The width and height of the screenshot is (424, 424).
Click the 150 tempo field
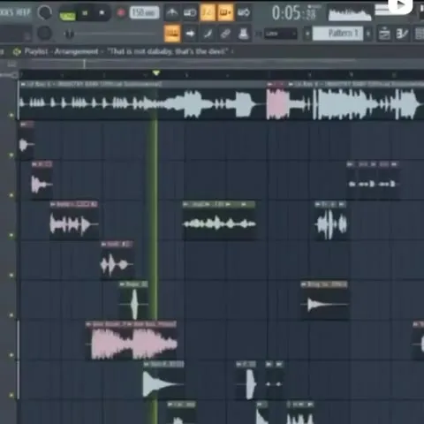point(144,12)
